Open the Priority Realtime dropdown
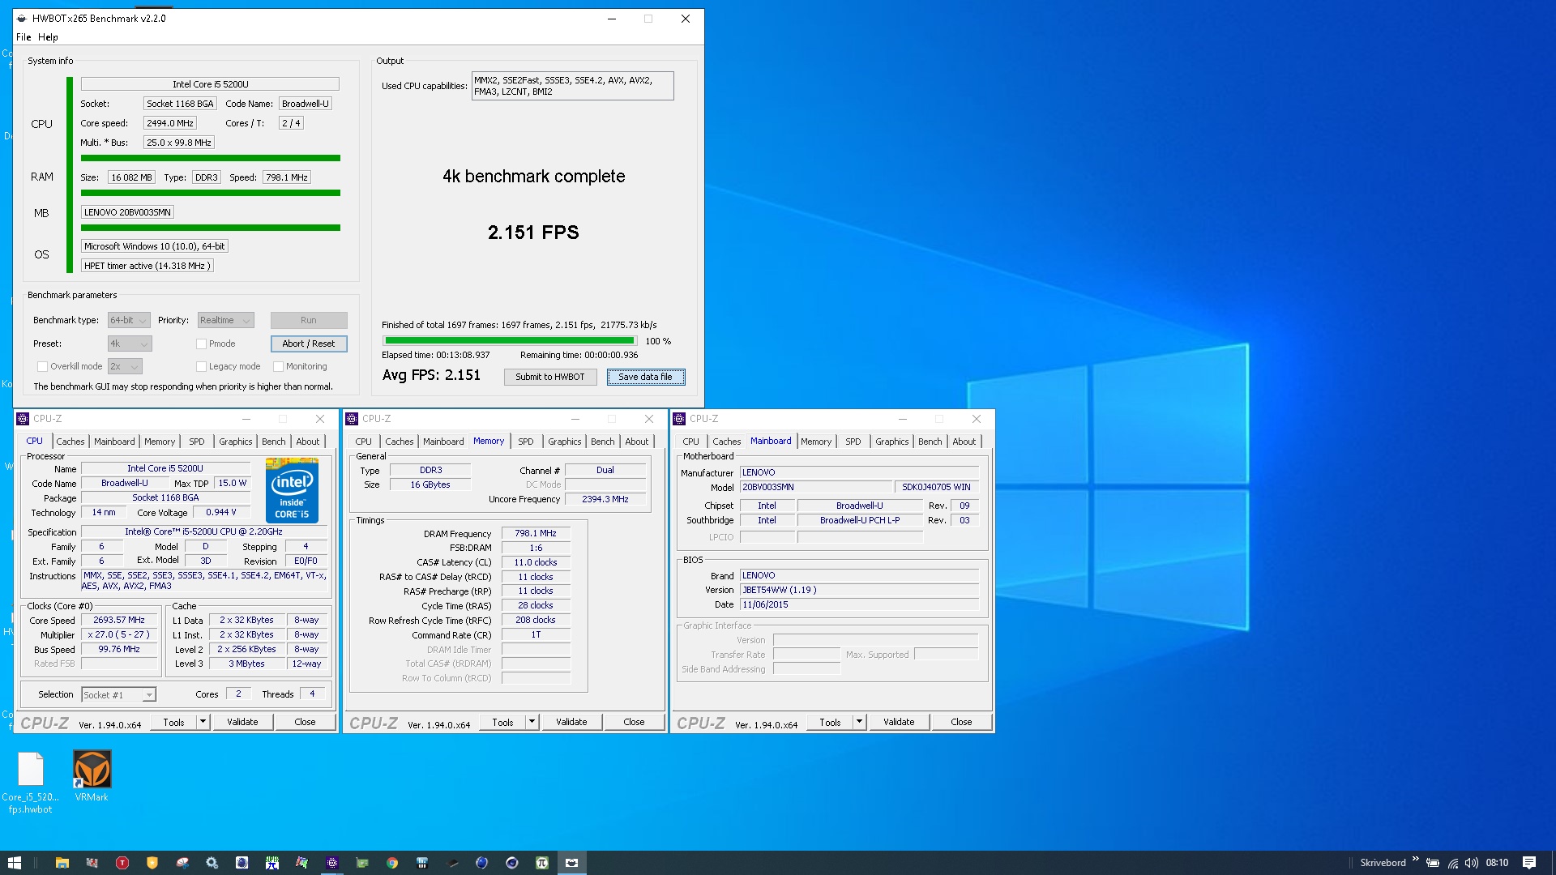1556x875 pixels. click(226, 320)
